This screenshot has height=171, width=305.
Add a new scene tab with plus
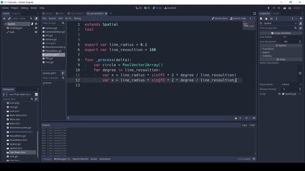click(x=111, y=13)
